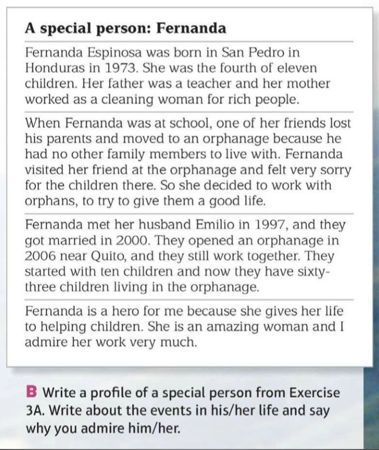Click the name 'Fernanda Espinosa' in first paragraph
The height and width of the screenshot is (450, 379).
[84, 53]
